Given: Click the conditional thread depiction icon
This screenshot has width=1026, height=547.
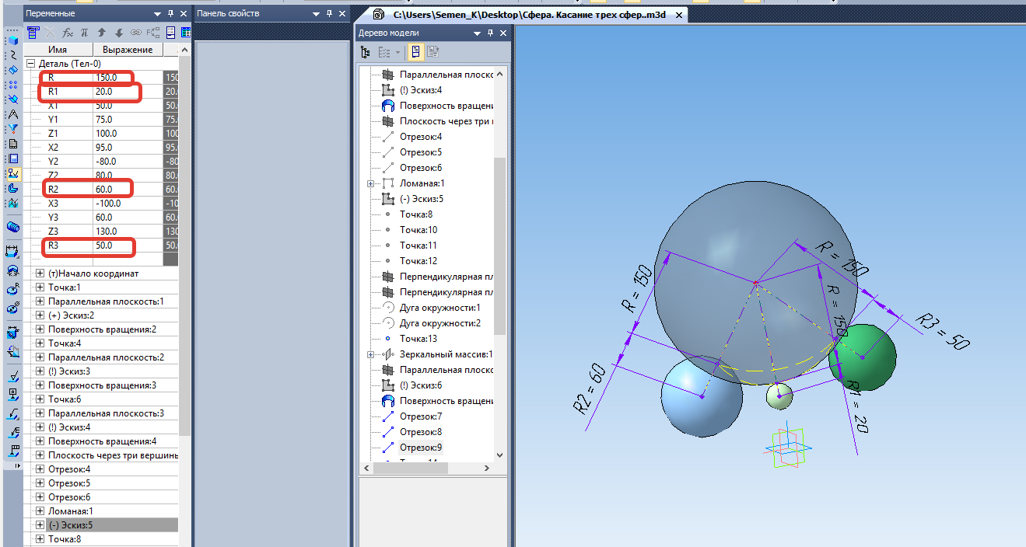Looking at the screenshot, I should point(12,227).
